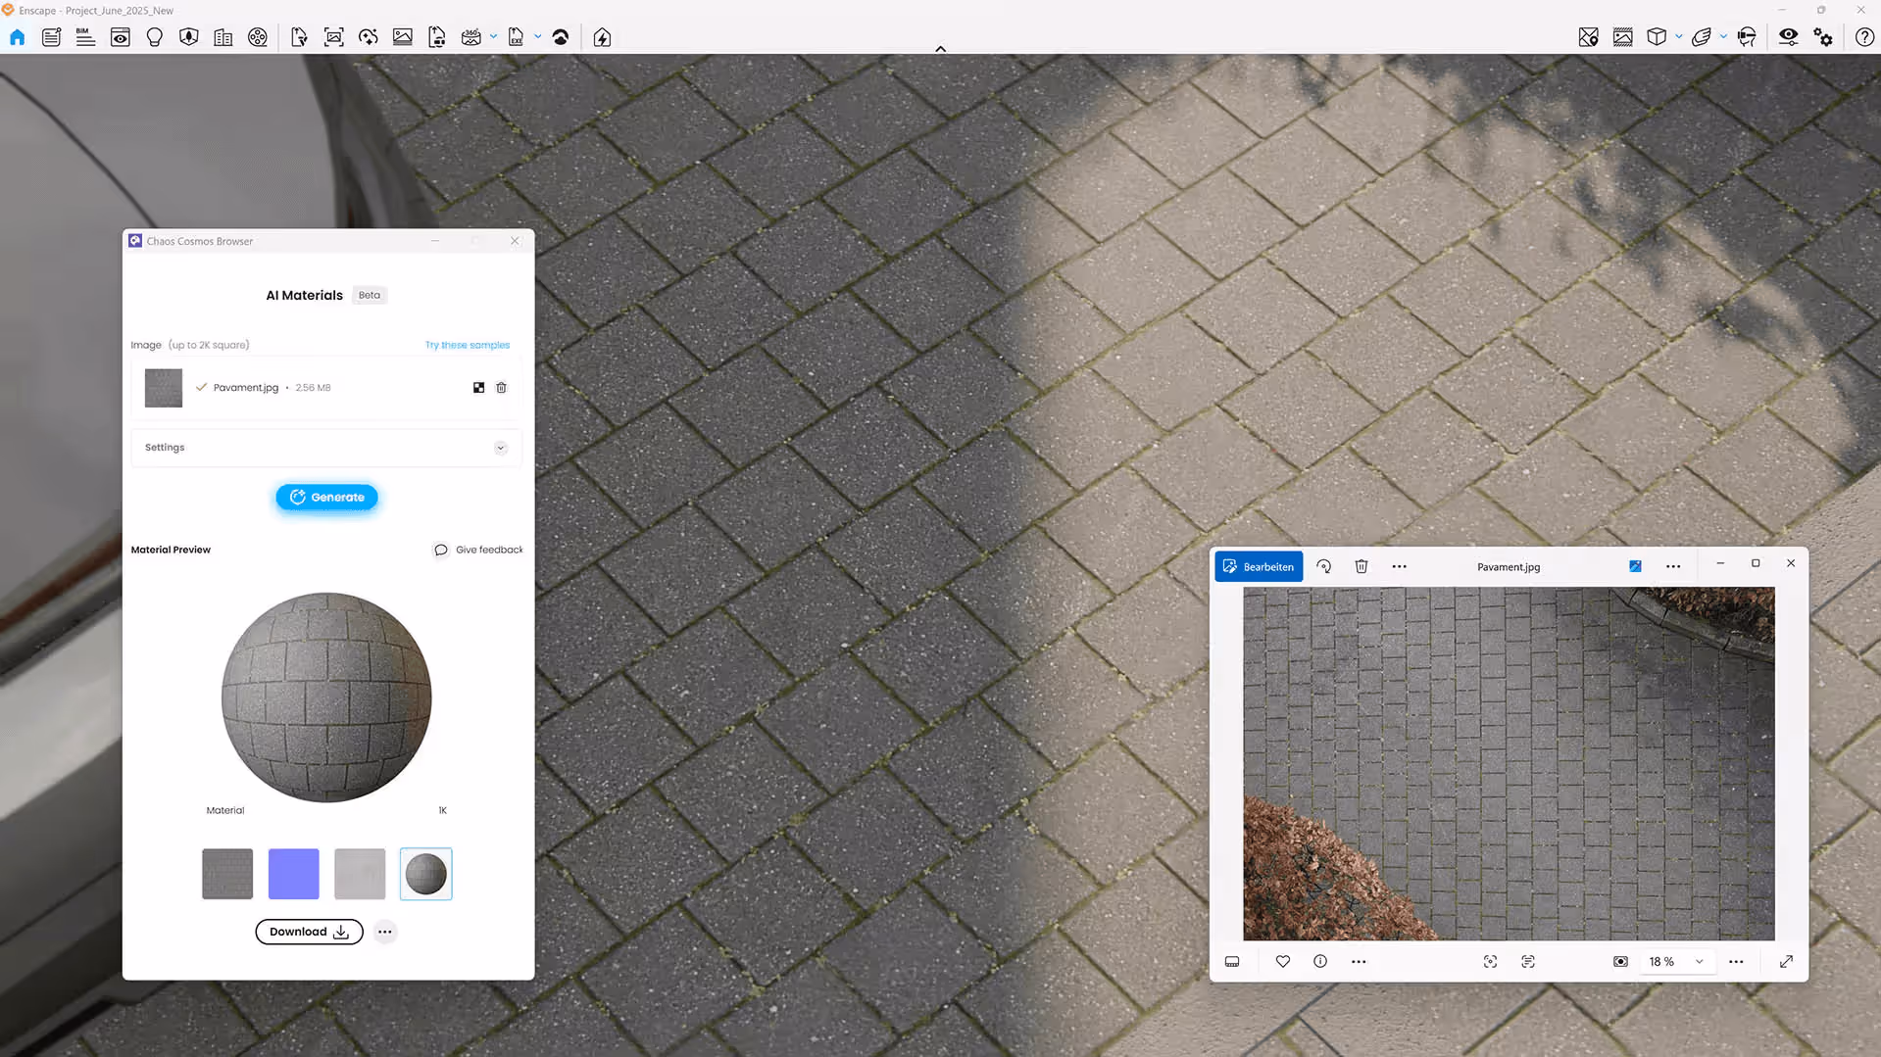1881x1057 pixels.
Task: Expand the cube view mode dropdown
Action: (x=1678, y=37)
